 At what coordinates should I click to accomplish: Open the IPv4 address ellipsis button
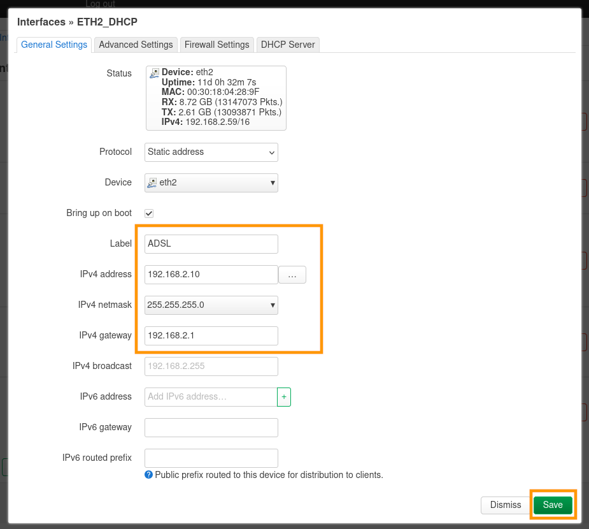coord(292,275)
